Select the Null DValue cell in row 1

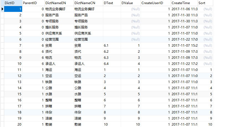tap(131, 9)
